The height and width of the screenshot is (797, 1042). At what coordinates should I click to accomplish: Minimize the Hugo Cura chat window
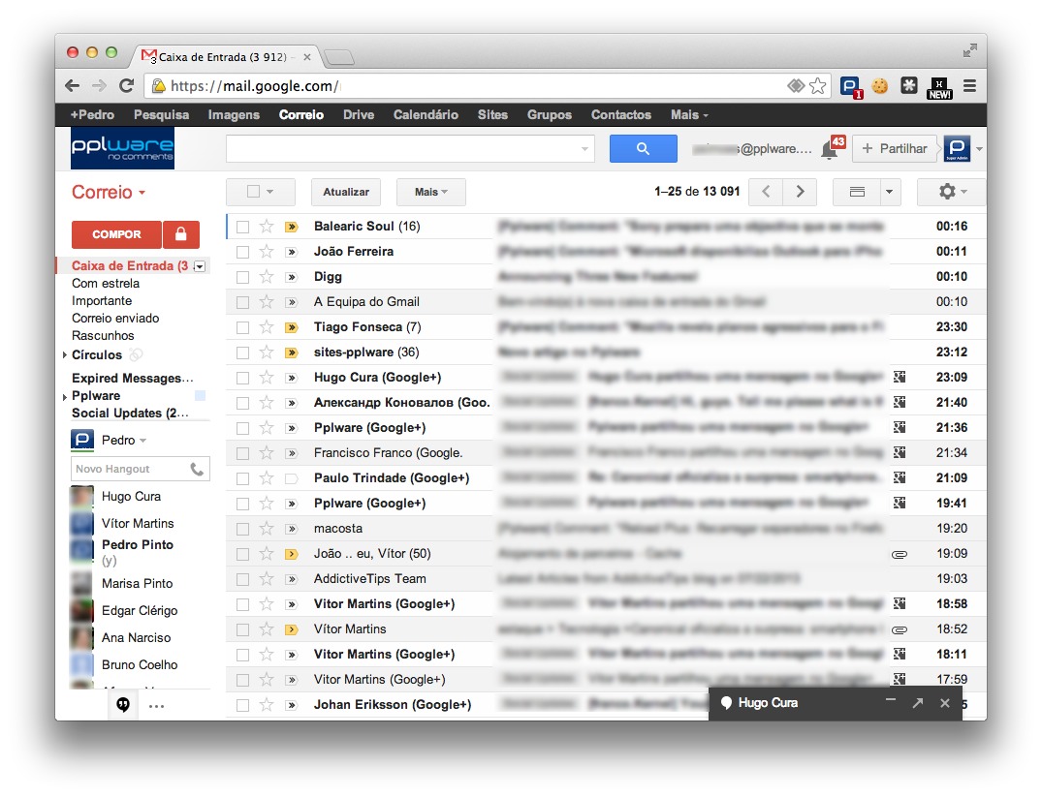click(x=891, y=701)
